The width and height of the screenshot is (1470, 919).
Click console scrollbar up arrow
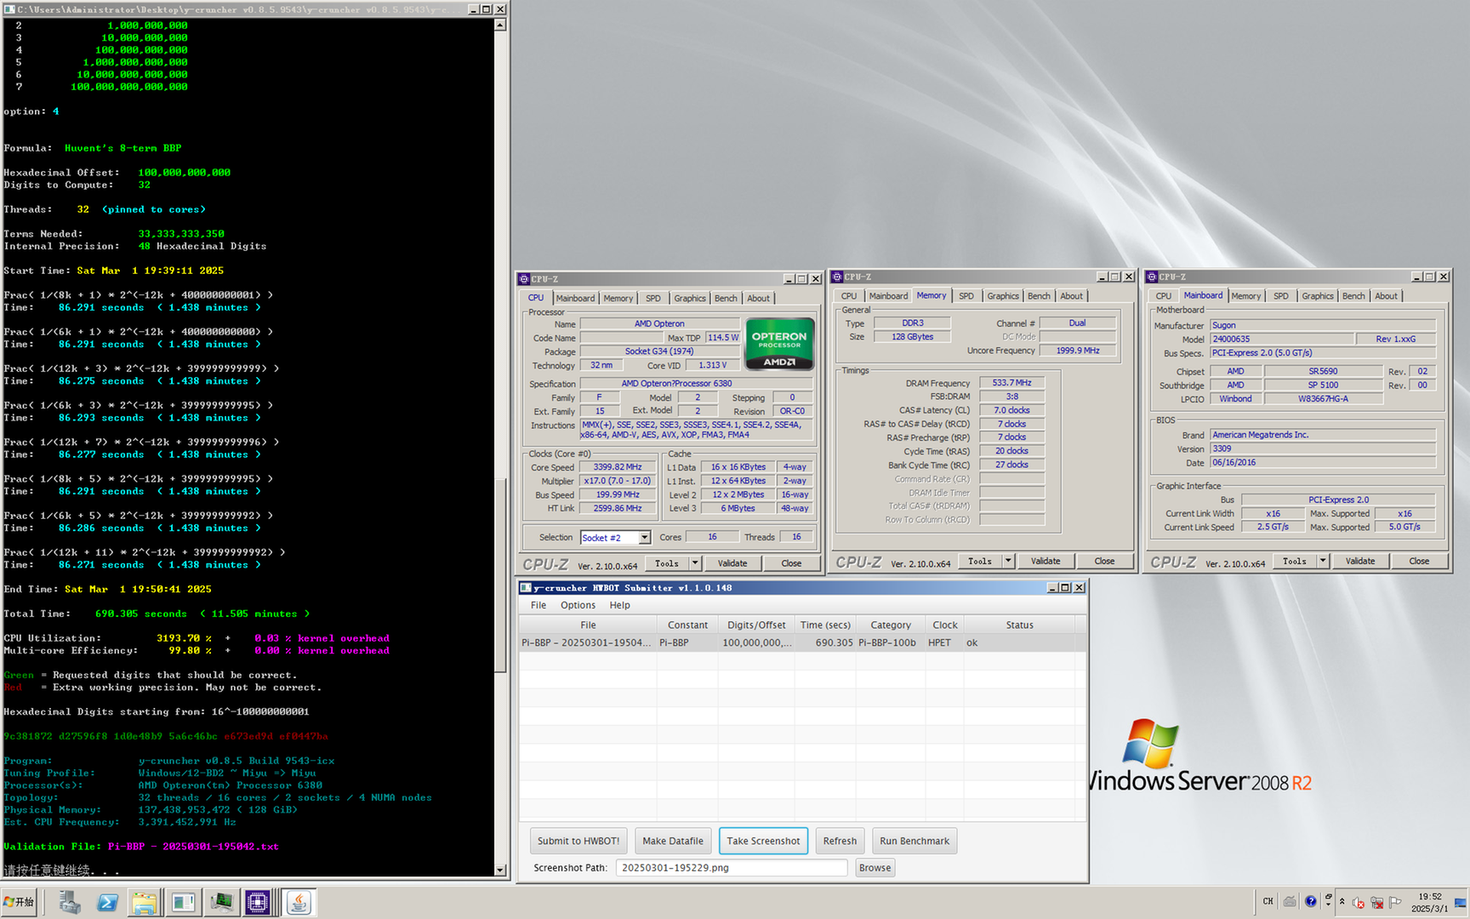point(500,25)
